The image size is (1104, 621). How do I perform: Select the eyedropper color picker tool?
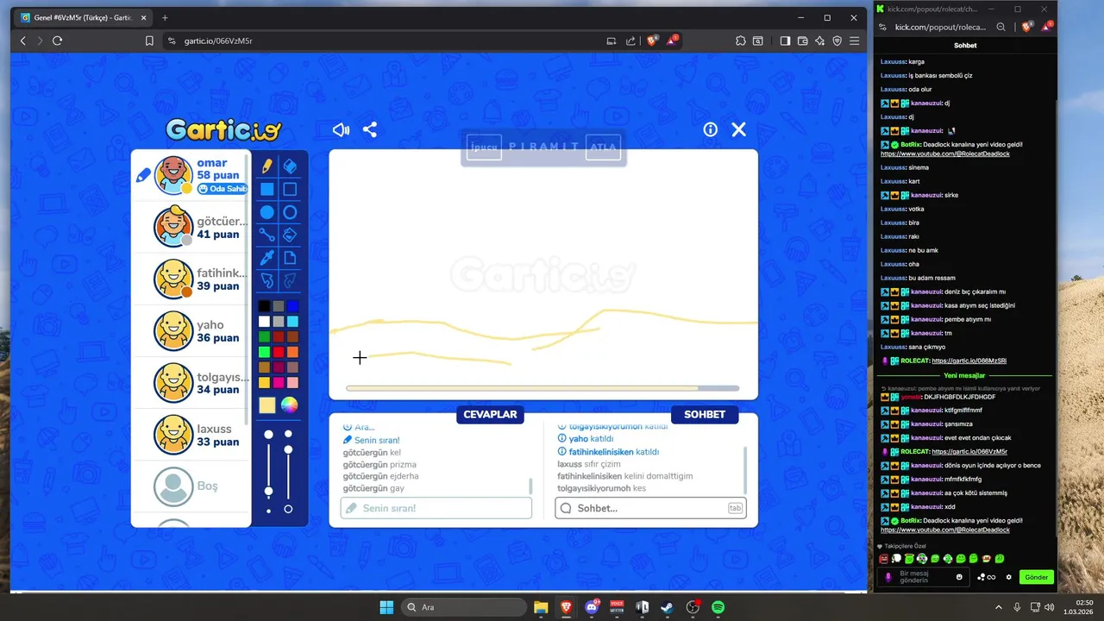point(267,258)
